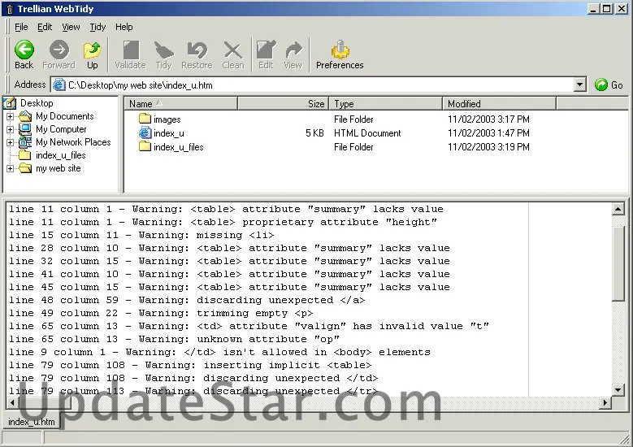Click the Forward arrow icon
Screen dimensions: 633x447
59,50
